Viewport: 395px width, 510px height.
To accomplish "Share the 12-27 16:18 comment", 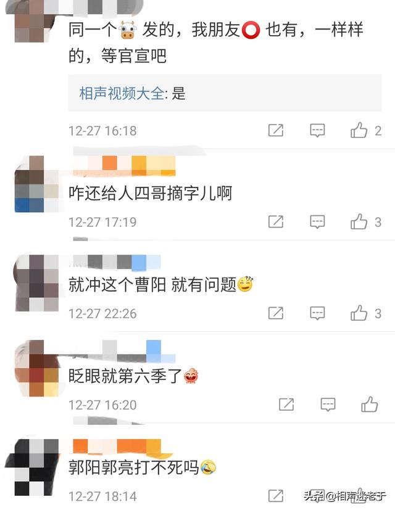I will point(275,130).
